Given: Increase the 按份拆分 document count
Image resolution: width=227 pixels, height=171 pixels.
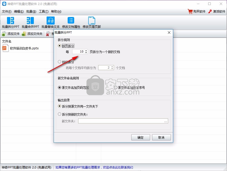Looking at the screenshot, I should tap(112, 67).
